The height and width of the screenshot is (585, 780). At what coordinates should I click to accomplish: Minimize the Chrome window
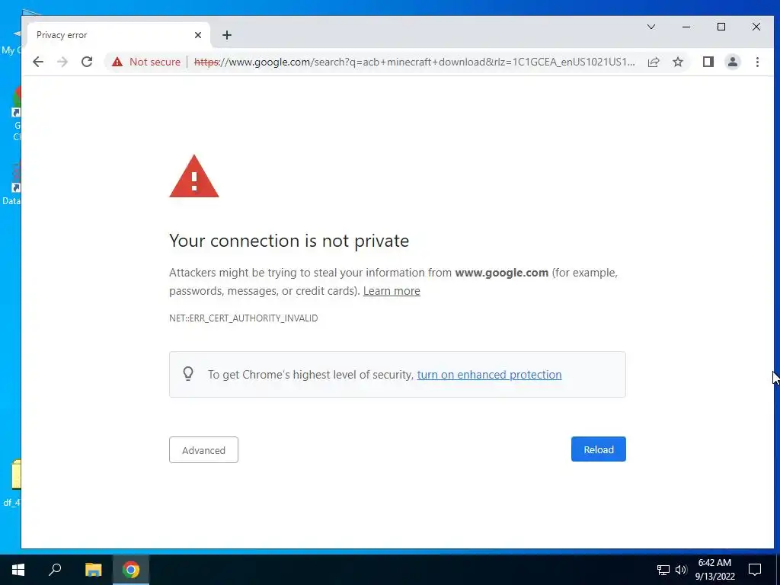[686, 27]
